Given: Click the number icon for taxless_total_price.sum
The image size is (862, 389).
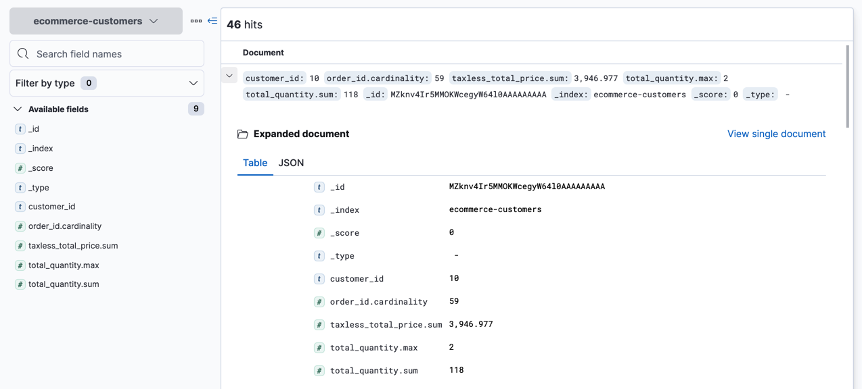Looking at the screenshot, I should (20, 245).
